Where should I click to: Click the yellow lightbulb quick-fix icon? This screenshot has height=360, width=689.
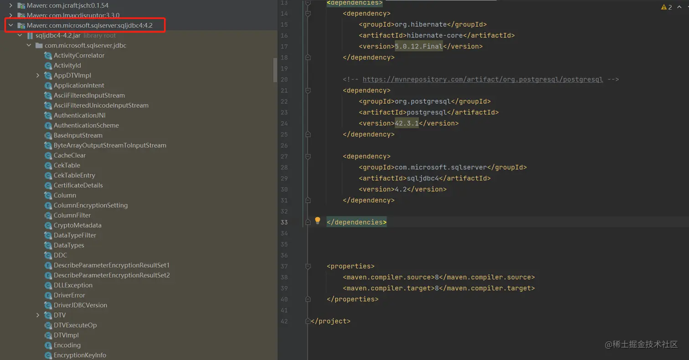pyautogui.click(x=318, y=221)
